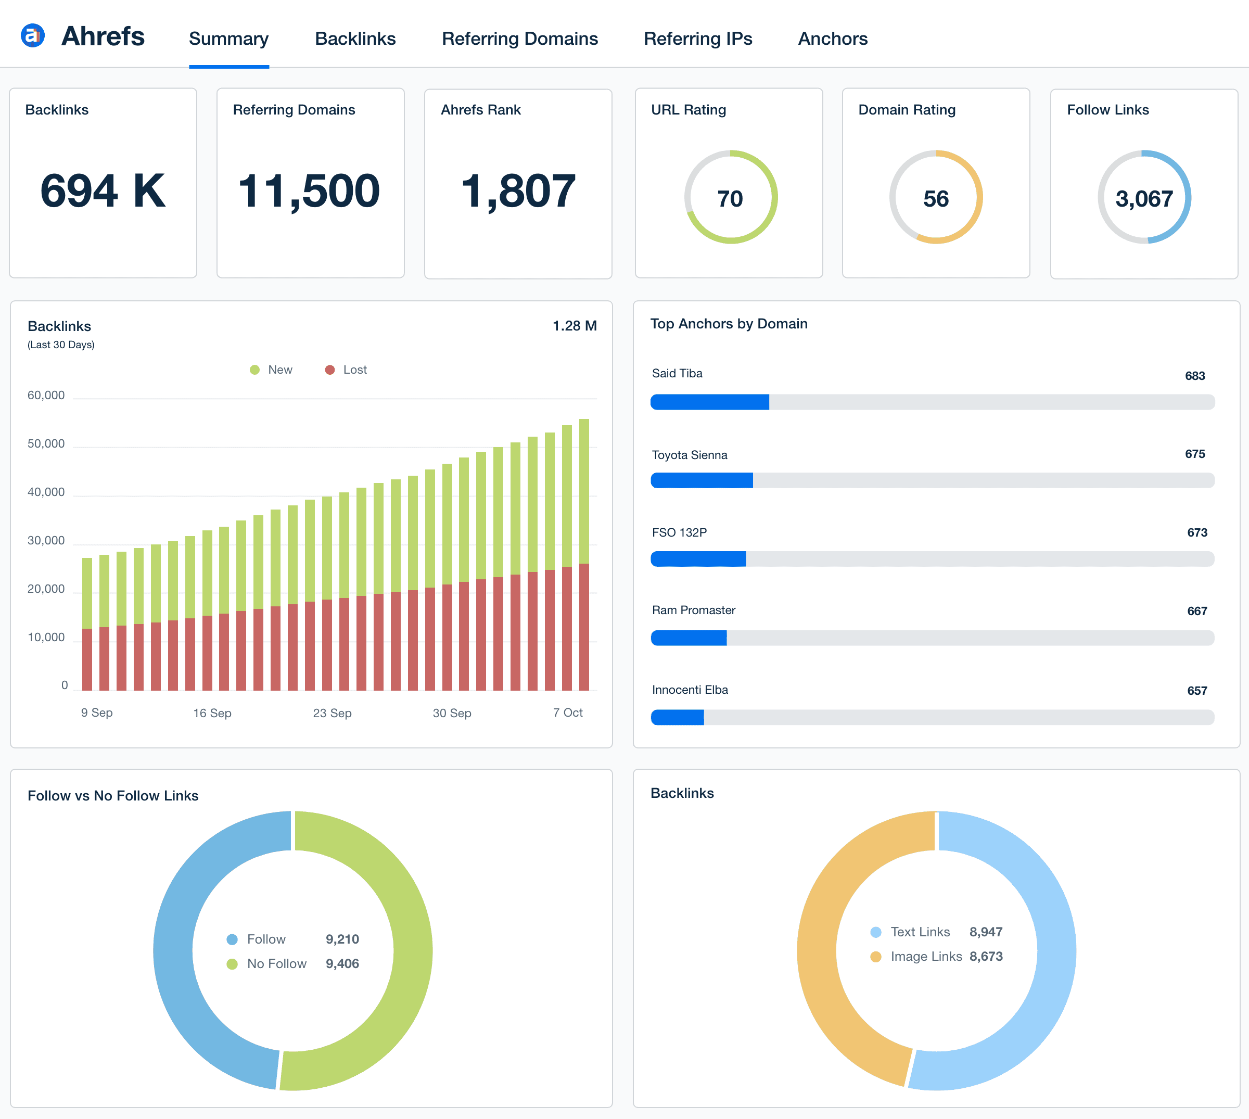Screen dimensions: 1249x1119
Task: Open the Referring Domains tab
Action: 519,38
